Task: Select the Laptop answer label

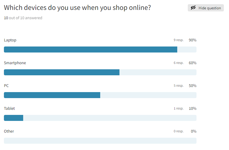Action: click(x=10, y=40)
